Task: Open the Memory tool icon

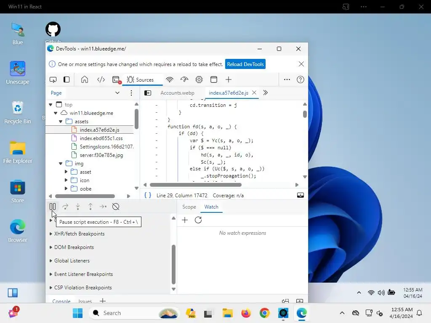Action: click(x=199, y=79)
